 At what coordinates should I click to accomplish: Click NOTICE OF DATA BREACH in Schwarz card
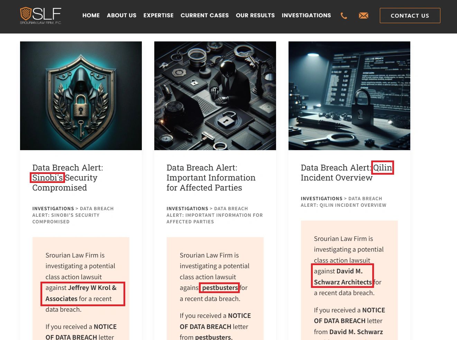(349, 315)
